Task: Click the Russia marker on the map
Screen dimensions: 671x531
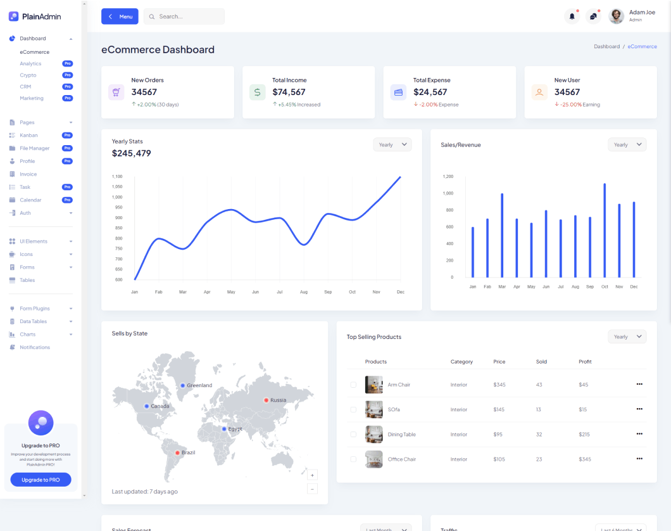Action: point(267,400)
